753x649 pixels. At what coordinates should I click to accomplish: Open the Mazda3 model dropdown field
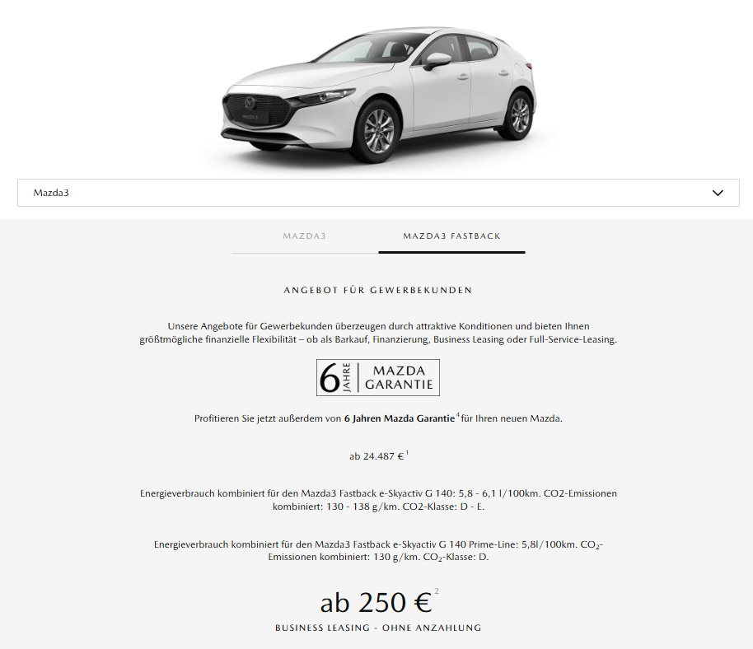[378, 193]
